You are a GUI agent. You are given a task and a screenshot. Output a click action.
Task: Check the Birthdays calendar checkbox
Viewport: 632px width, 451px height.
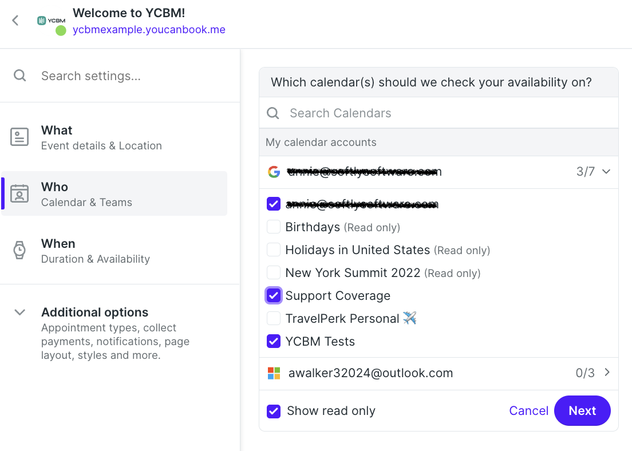(x=274, y=227)
